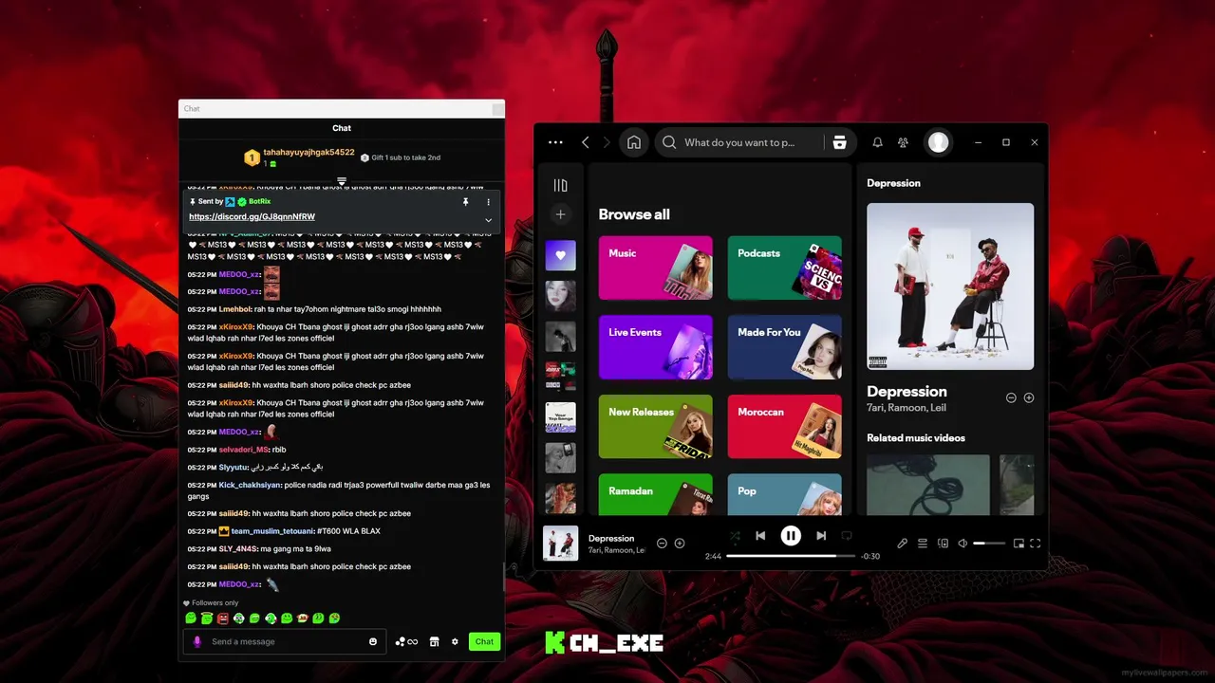Toggle the play queue panel
The height and width of the screenshot is (683, 1215).
923,544
